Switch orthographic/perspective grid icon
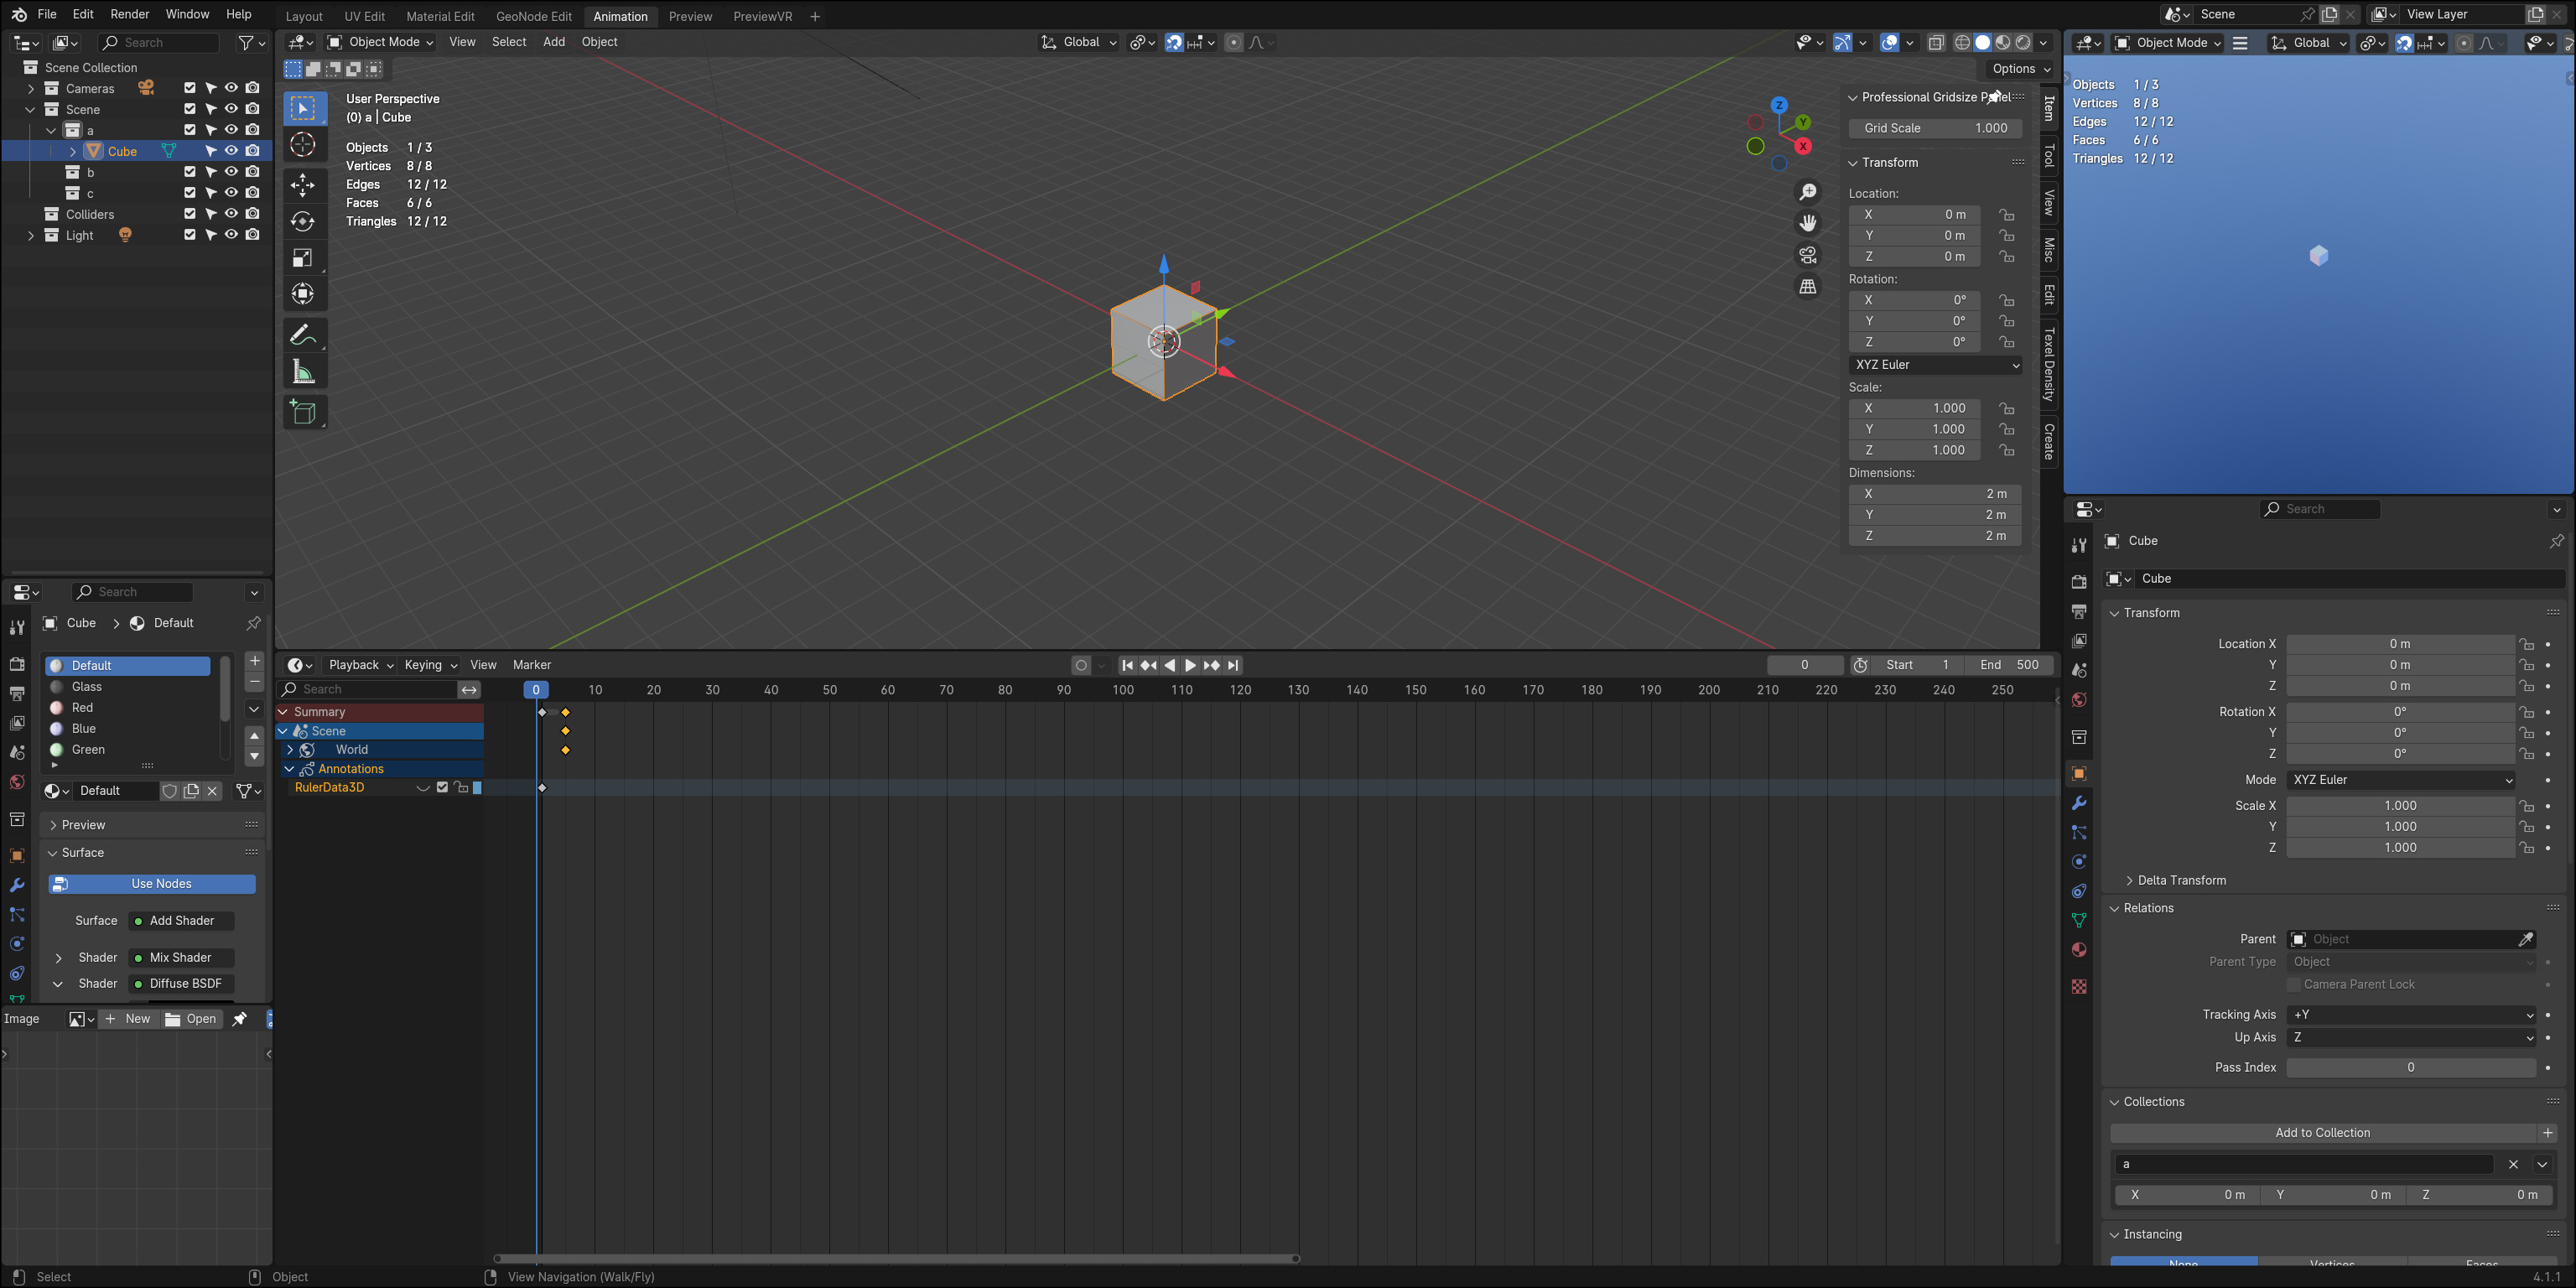Image resolution: width=2576 pixels, height=1288 pixels. coord(1808,287)
